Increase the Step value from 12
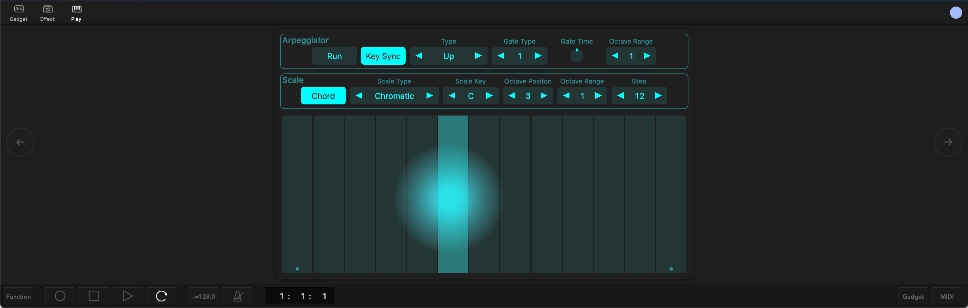 coord(658,96)
